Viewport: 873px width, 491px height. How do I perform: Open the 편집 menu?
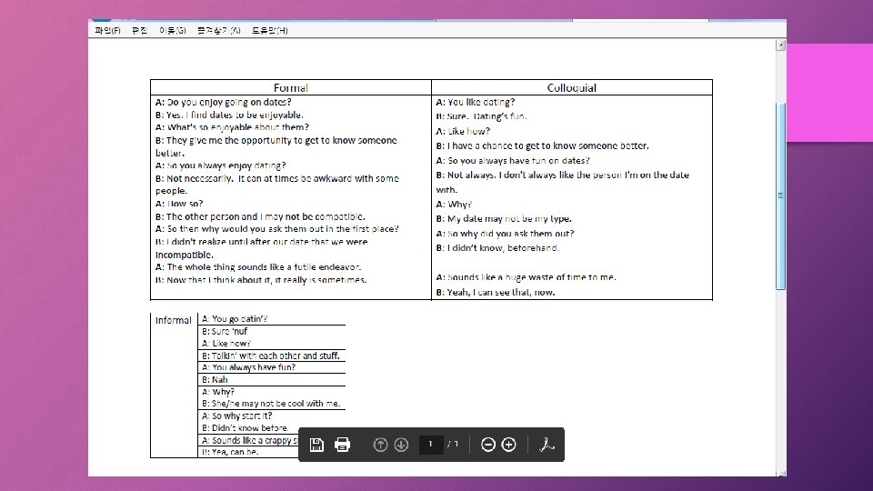(x=140, y=31)
